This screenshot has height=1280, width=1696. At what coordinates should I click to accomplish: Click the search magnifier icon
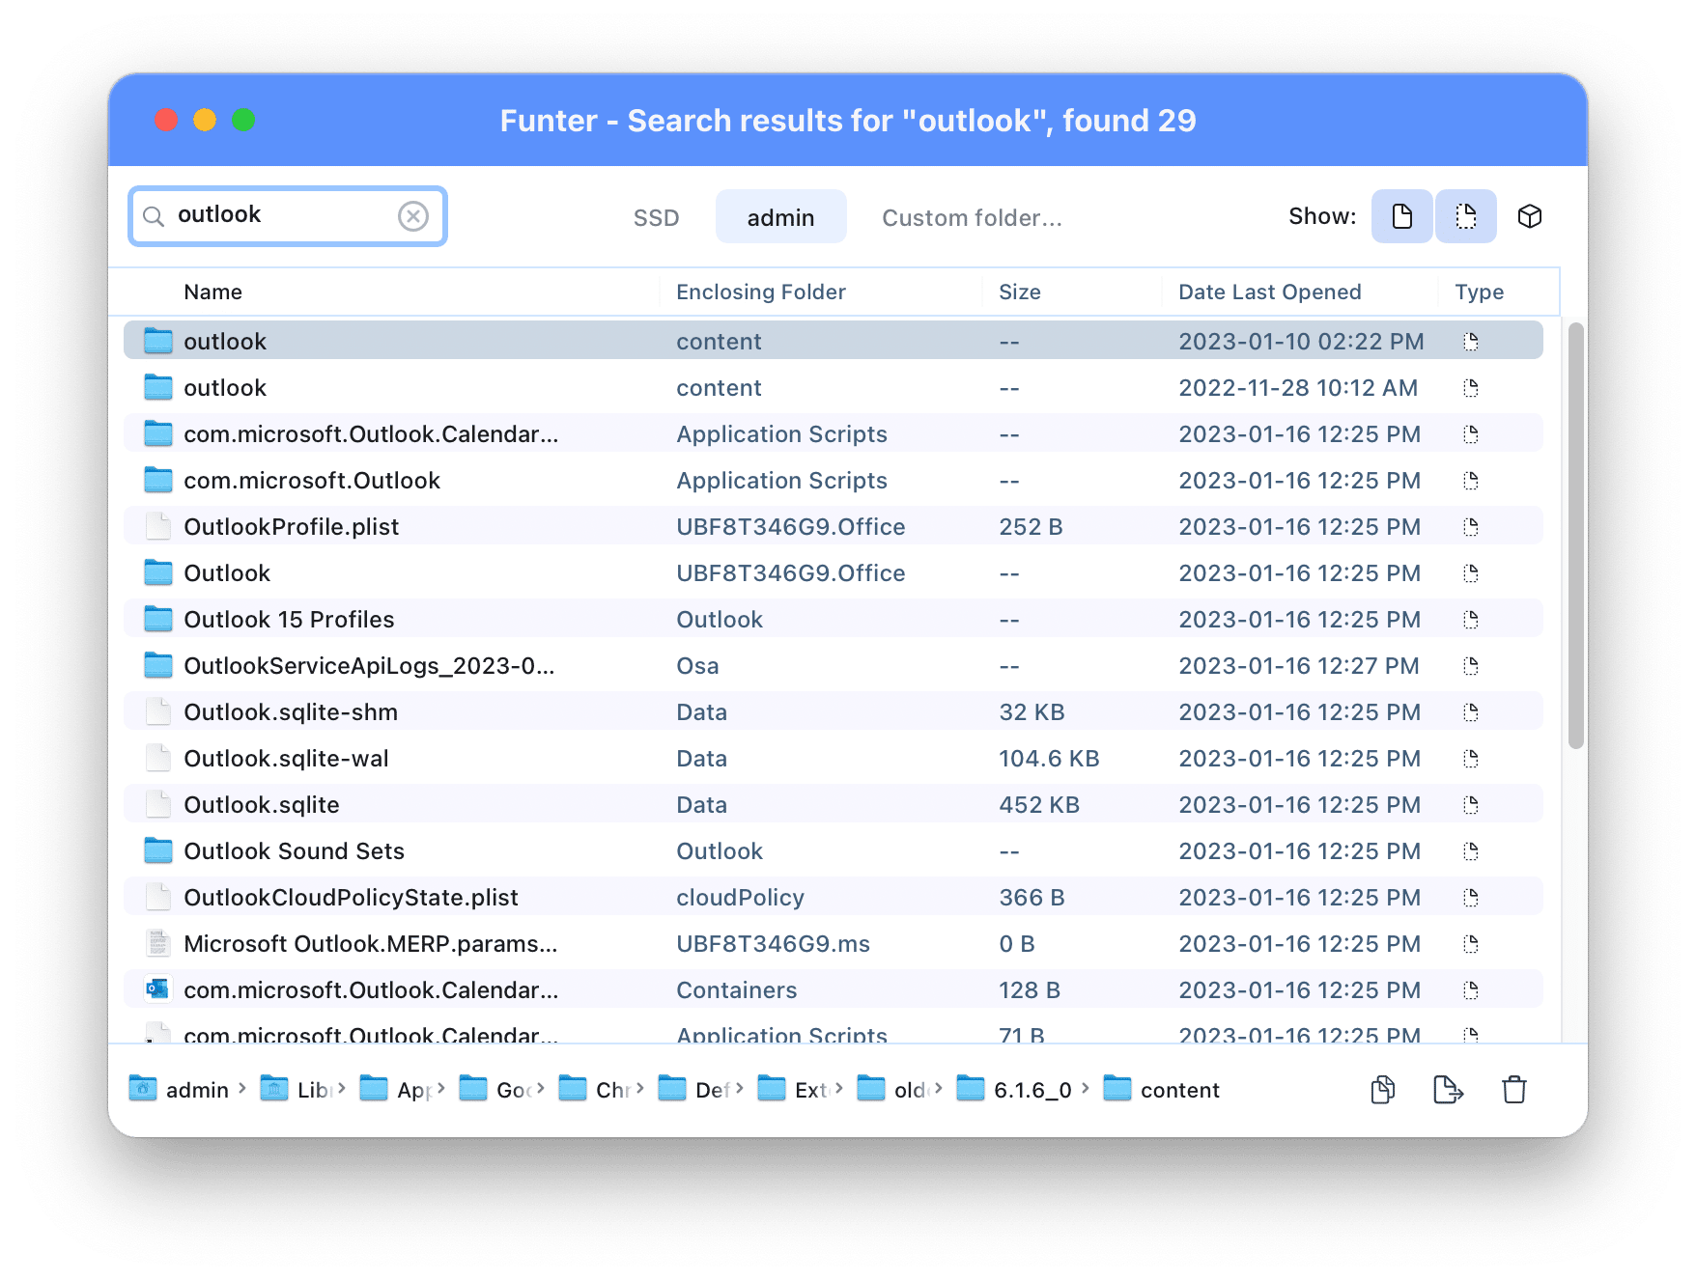[154, 216]
